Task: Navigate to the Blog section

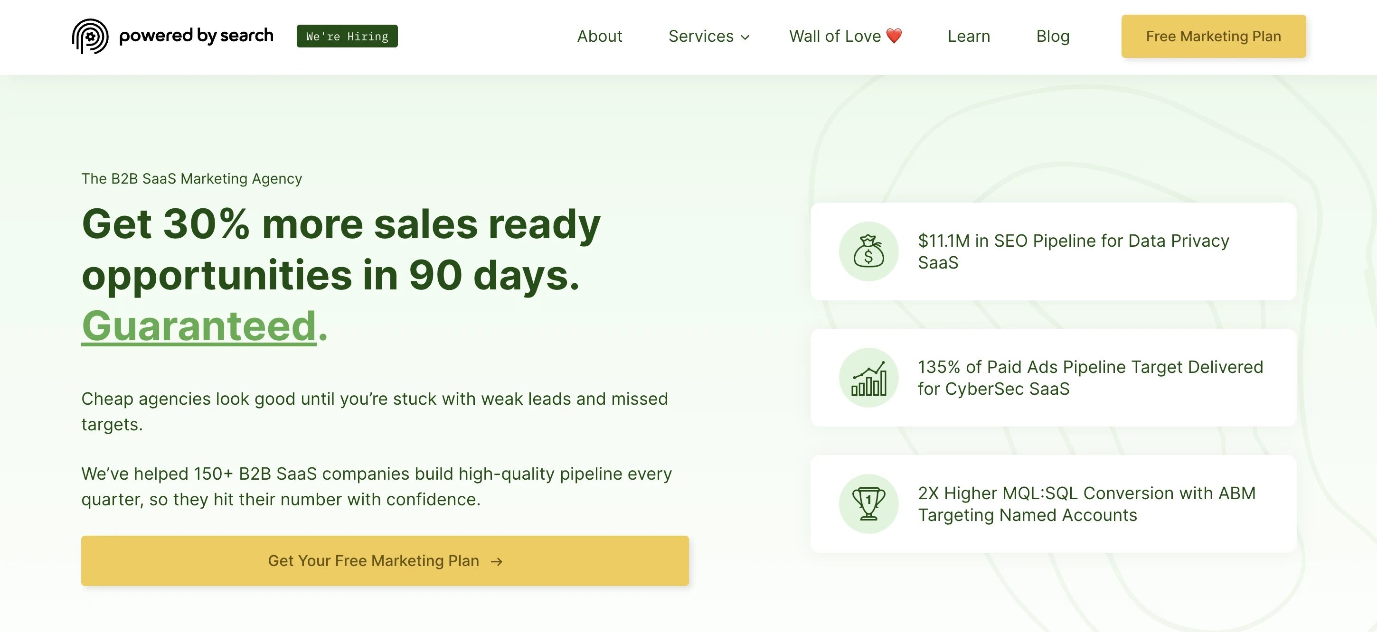Action: click(1052, 37)
